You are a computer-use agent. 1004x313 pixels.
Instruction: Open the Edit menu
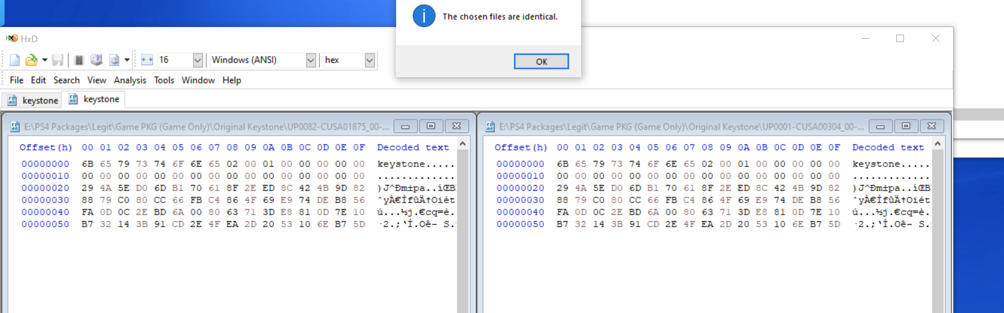click(38, 80)
